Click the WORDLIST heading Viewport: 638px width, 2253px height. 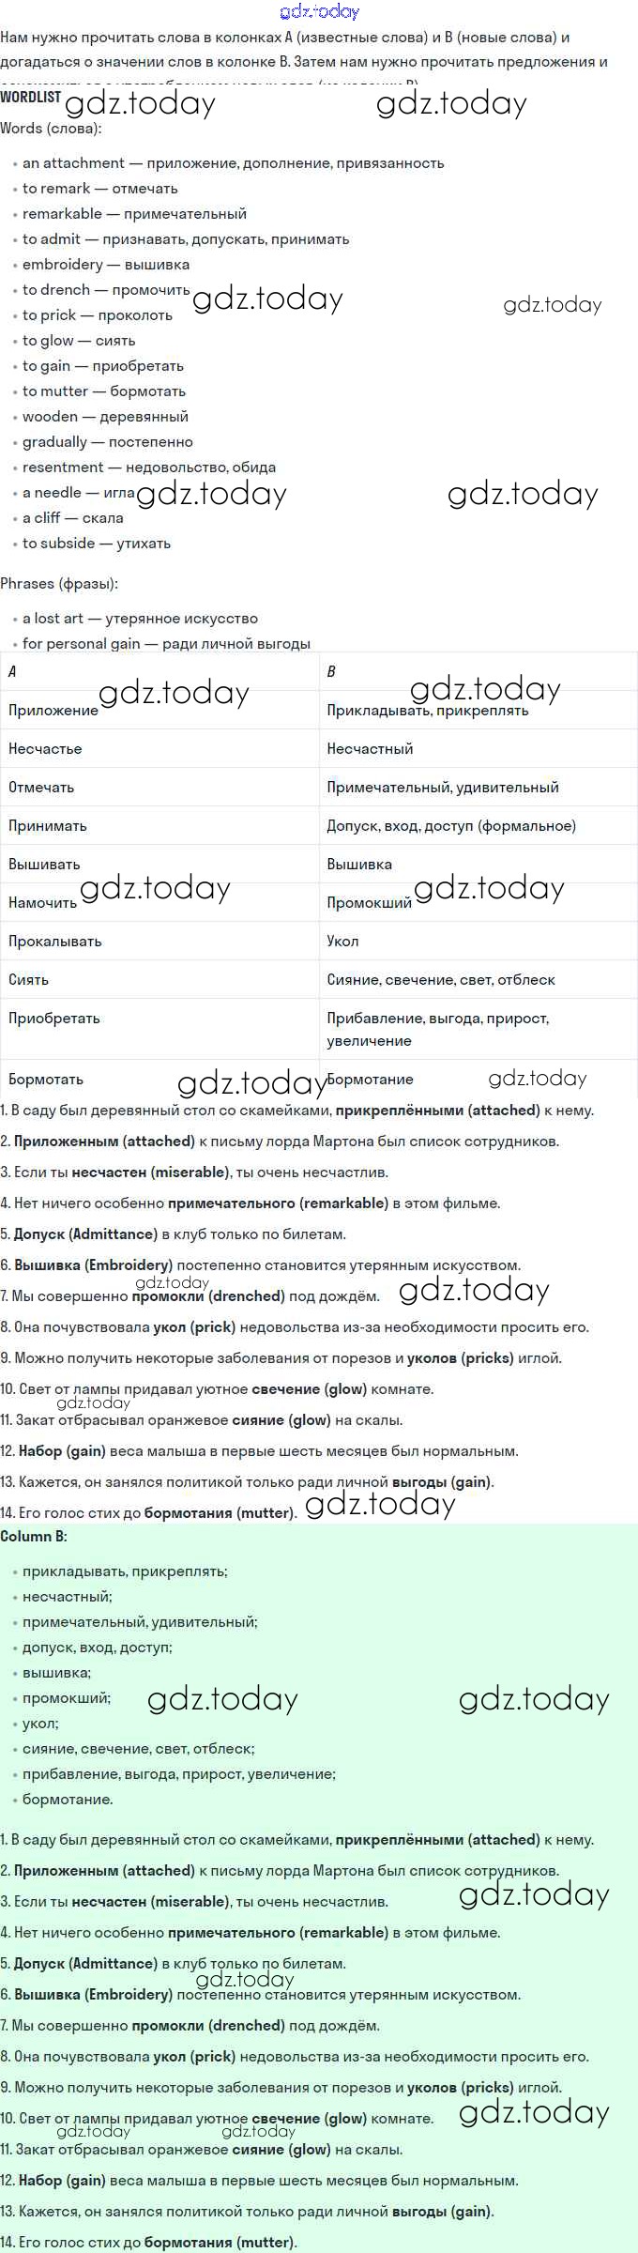pos(31,97)
